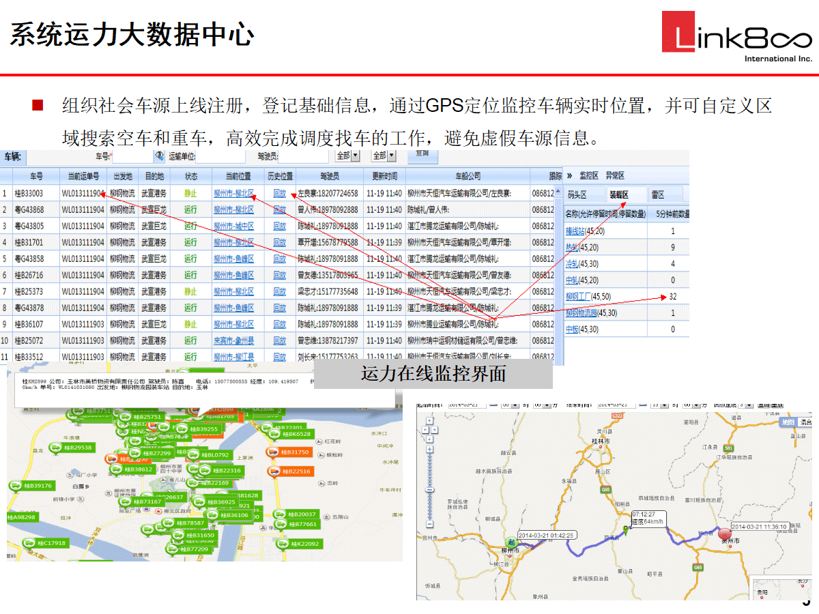This screenshot has height=614, width=819.
Task: Expand the 监控区 panel chevron
Action: [x=569, y=176]
